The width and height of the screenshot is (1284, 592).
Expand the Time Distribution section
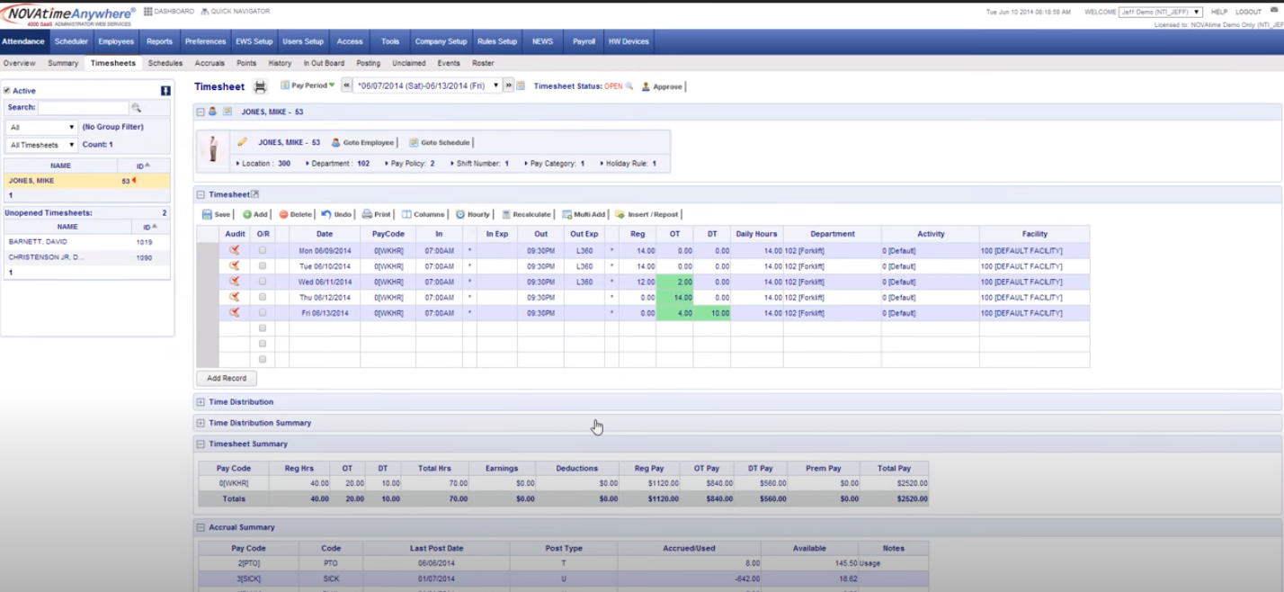[201, 402]
